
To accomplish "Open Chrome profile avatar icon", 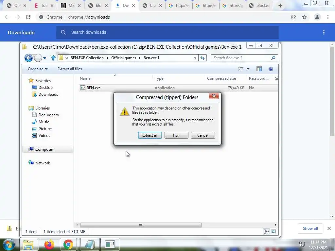I will pyautogui.click(x=317, y=17).
